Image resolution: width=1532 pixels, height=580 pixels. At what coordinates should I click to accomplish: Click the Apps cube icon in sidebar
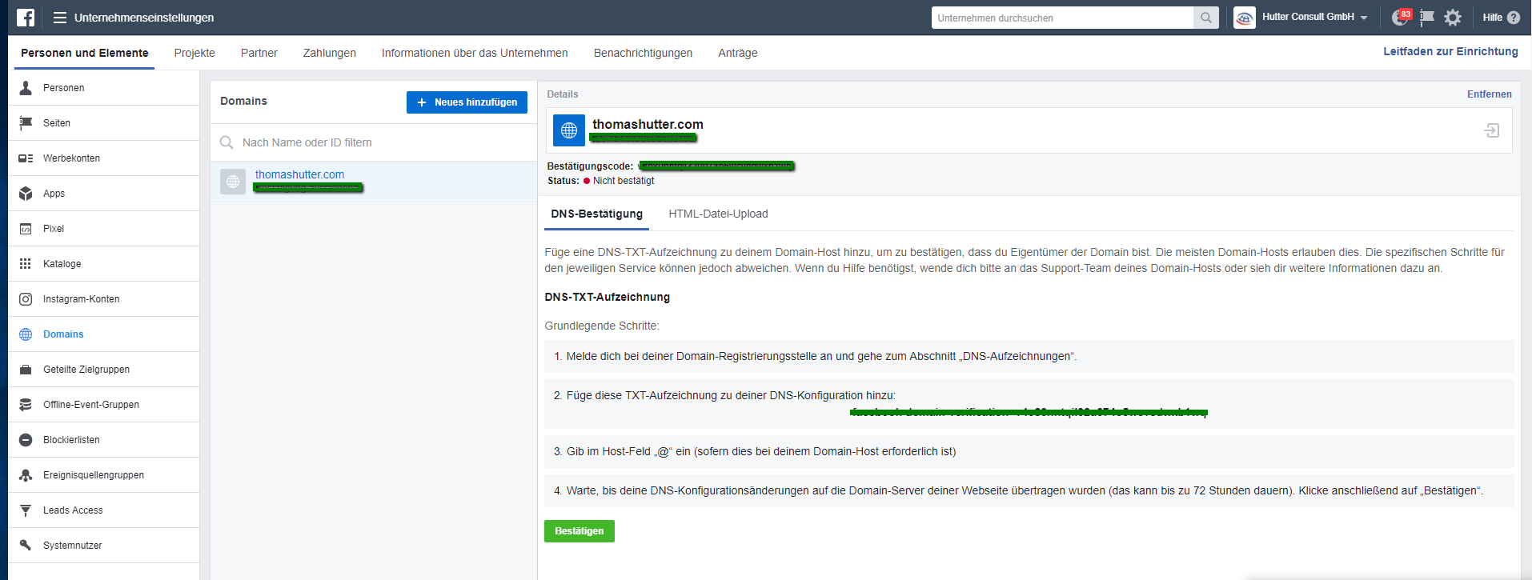pyautogui.click(x=26, y=194)
